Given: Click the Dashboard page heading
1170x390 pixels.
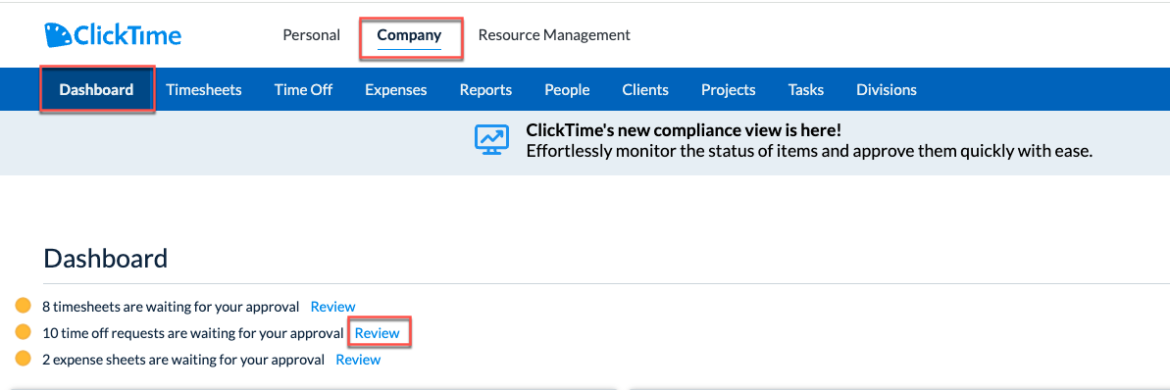Looking at the screenshot, I should point(105,259).
